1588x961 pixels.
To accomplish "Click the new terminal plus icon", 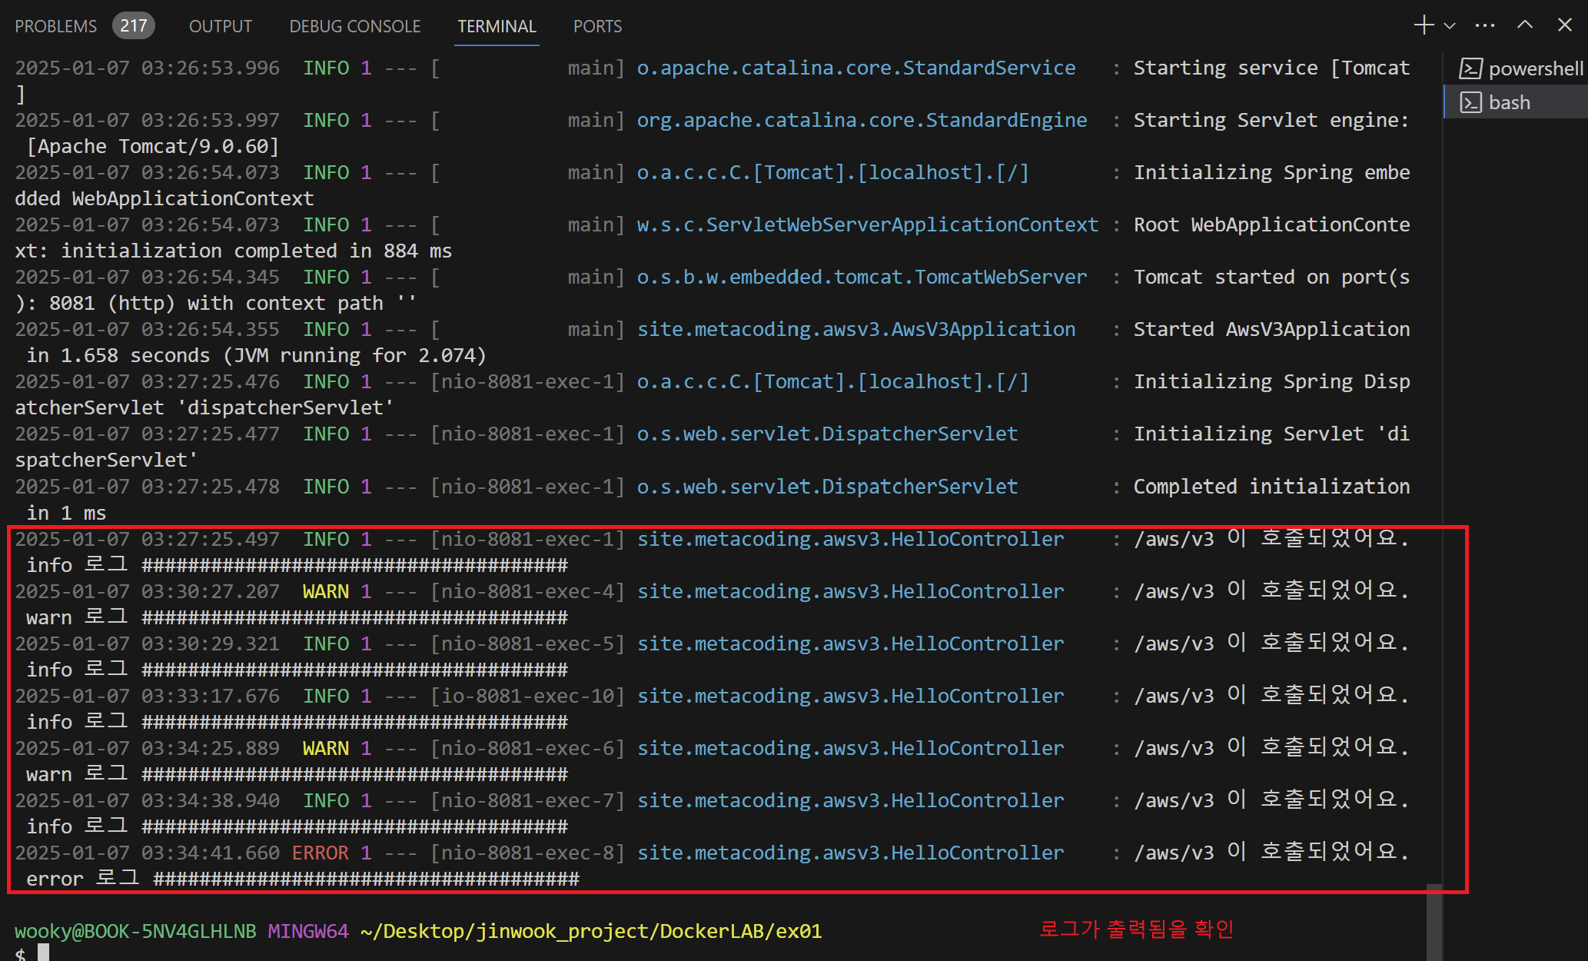I will (1423, 25).
